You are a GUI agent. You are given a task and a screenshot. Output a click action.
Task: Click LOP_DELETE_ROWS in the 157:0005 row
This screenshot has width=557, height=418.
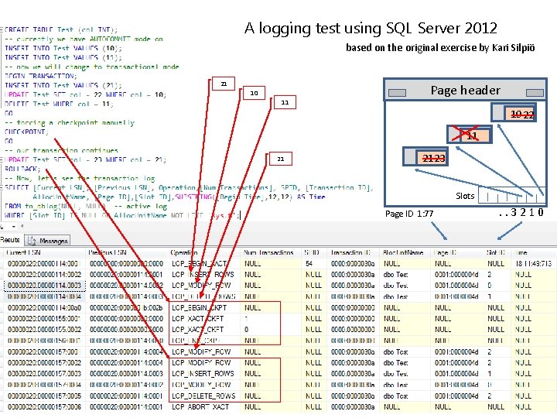coord(203,396)
